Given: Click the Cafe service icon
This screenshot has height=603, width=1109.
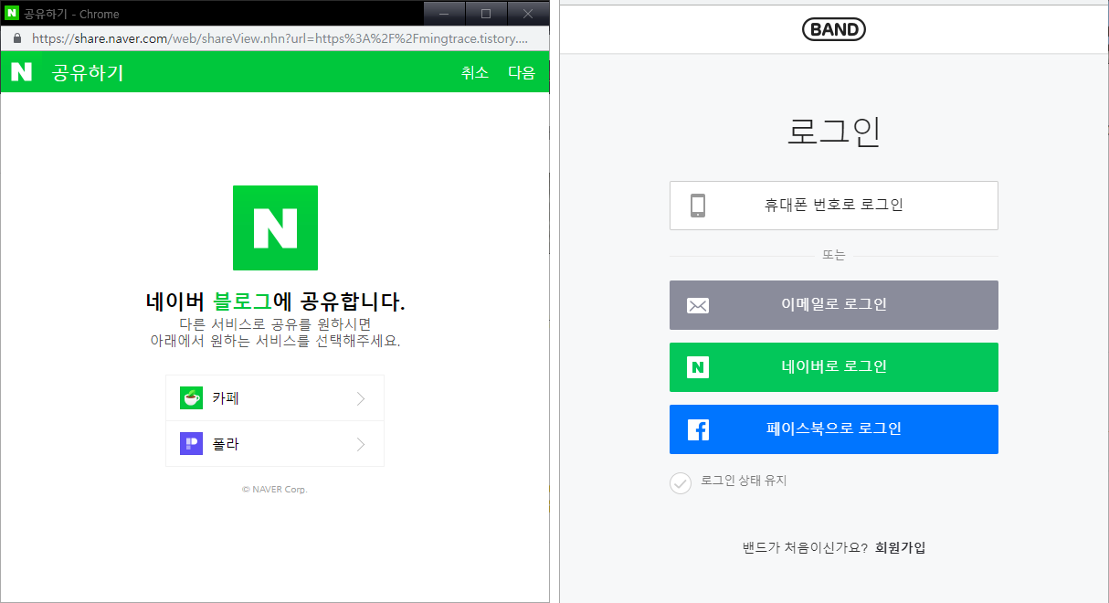Looking at the screenshot, I should point(191,398).
